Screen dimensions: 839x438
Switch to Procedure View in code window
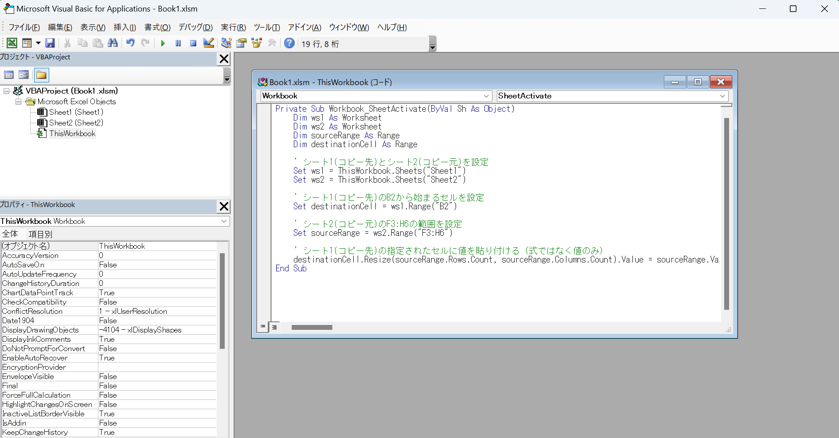263,327
